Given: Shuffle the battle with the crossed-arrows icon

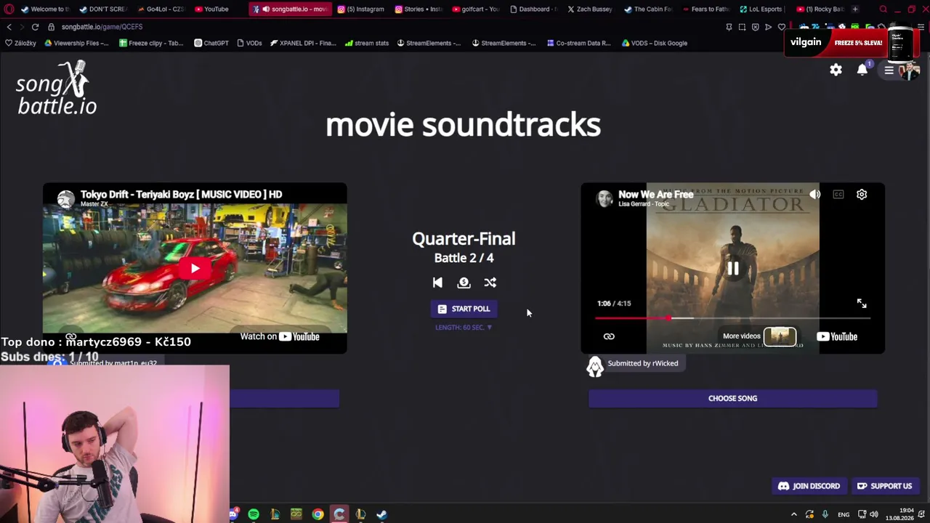Looking at the screenshot, I should point(490,283).
